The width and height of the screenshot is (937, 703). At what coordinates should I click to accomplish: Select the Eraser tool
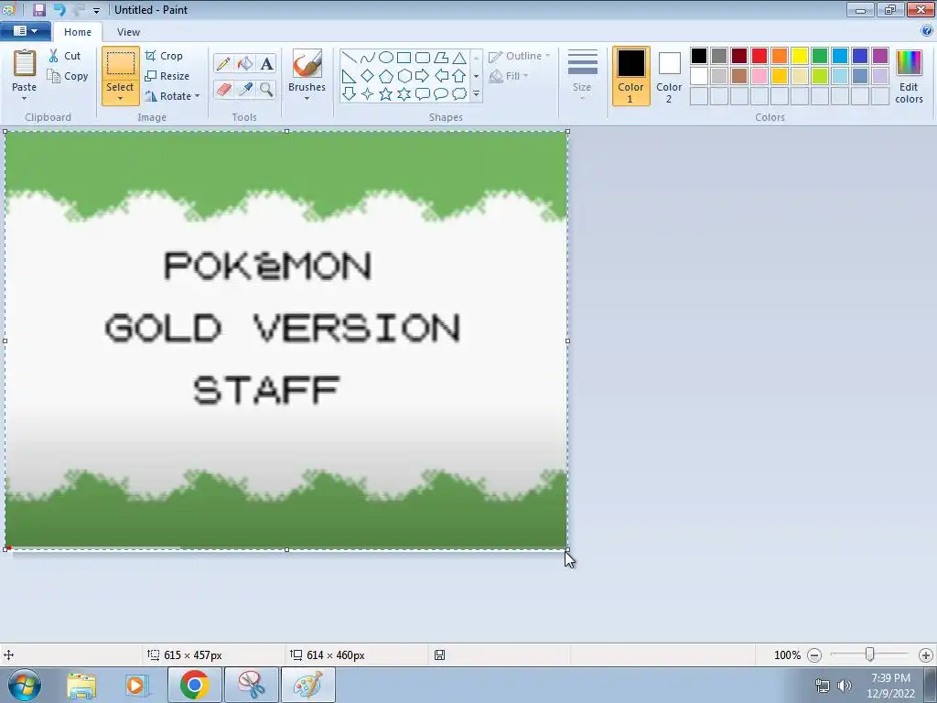click(223, 90)
